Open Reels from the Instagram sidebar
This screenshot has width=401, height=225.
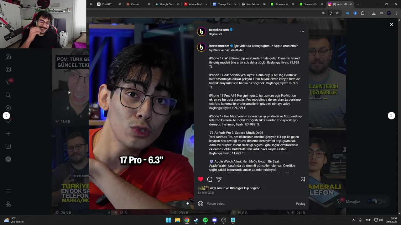click(x=8, y=69)
